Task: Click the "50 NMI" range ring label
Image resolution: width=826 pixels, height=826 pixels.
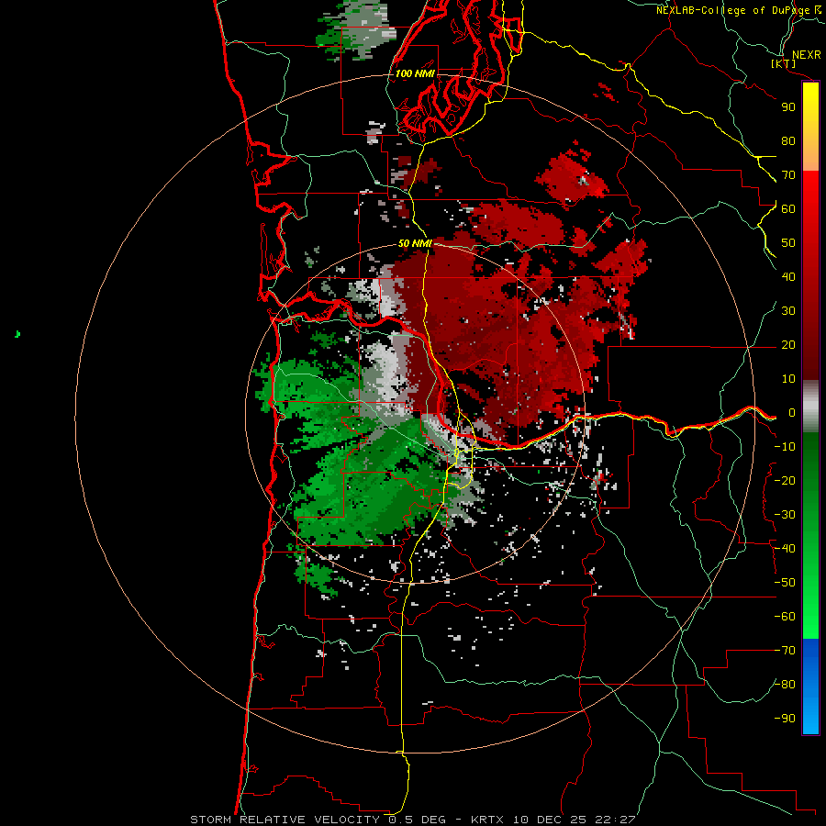Action: [415, 243]
